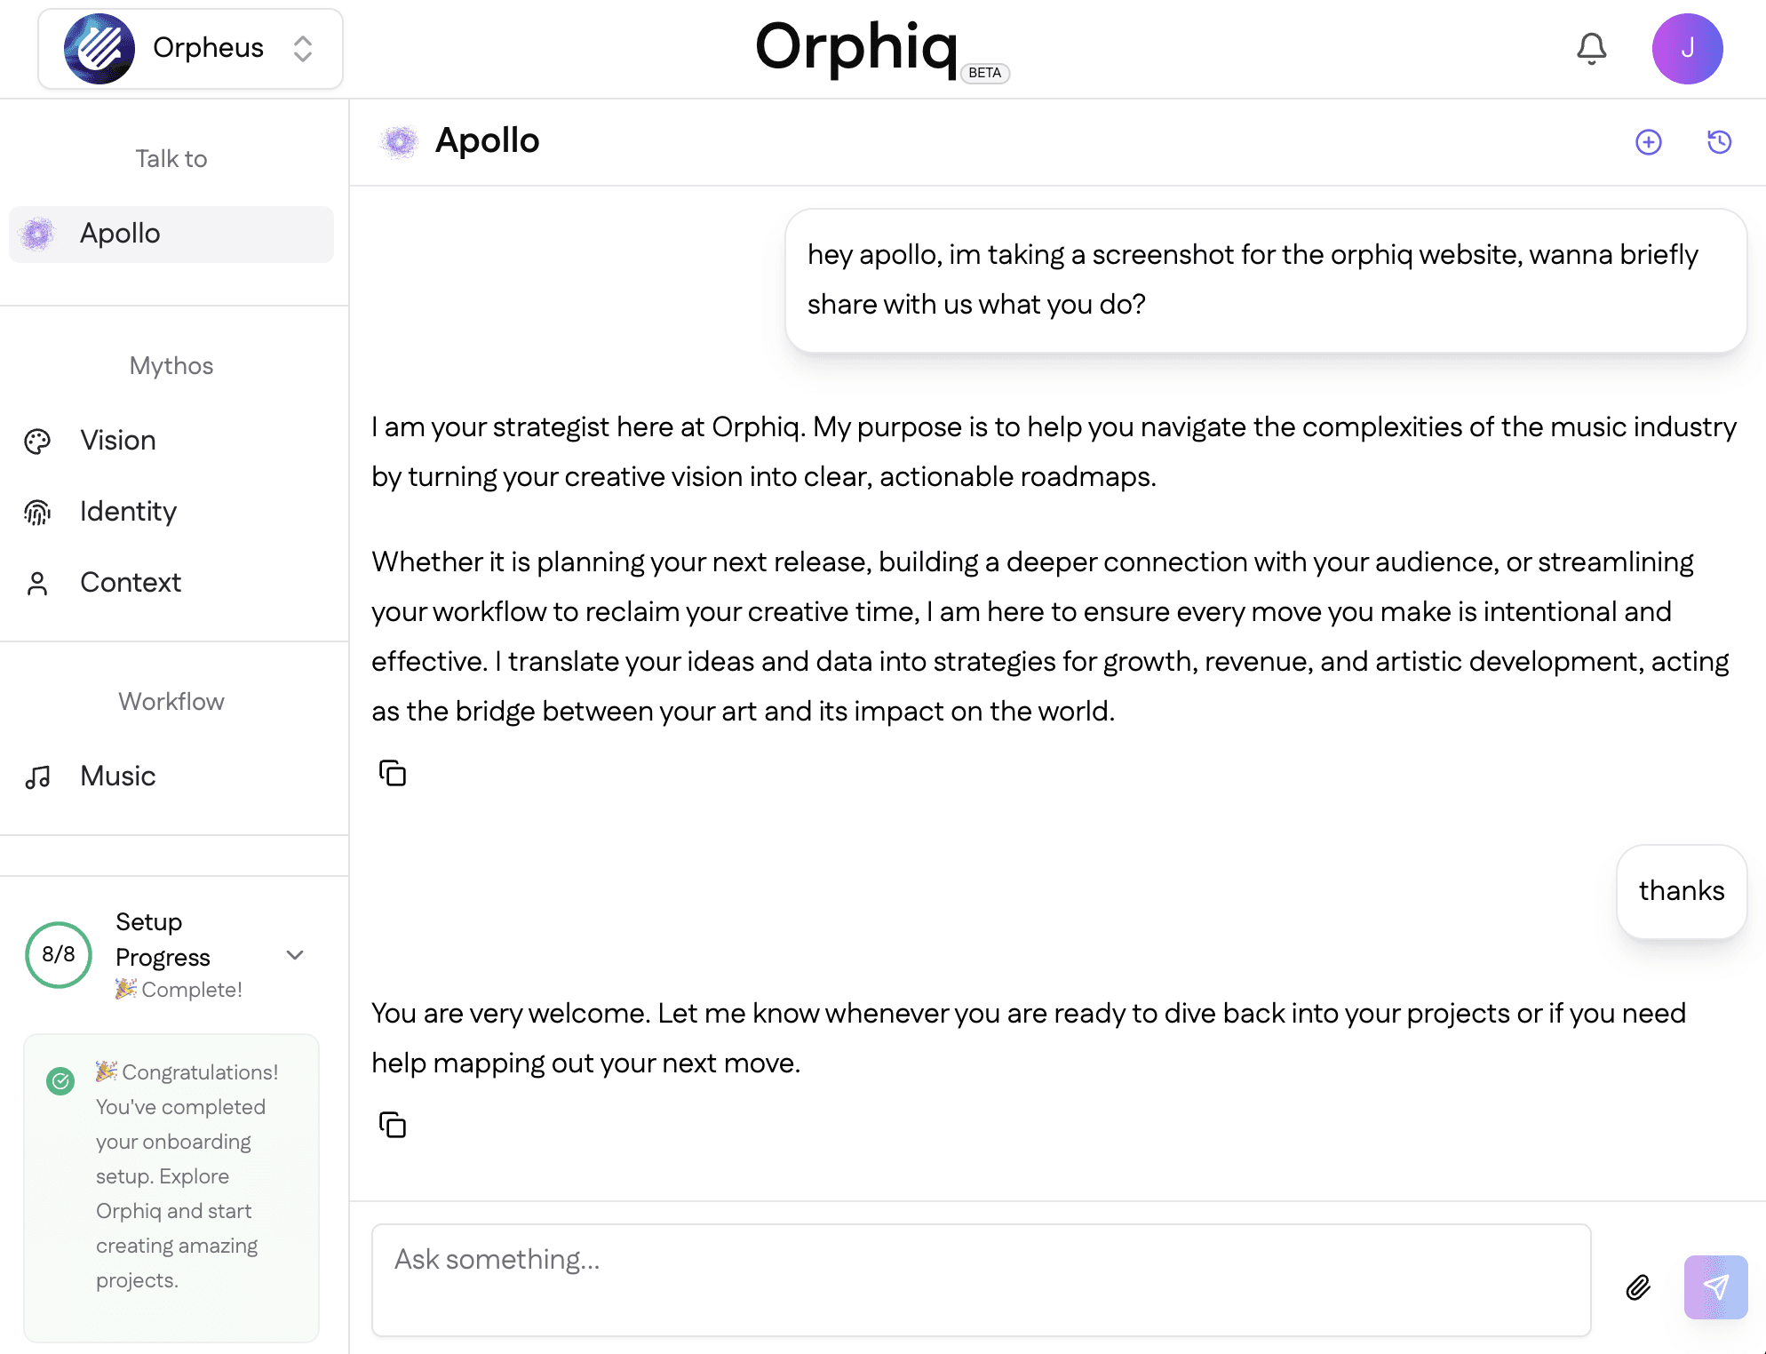This screenshot has height=1354, width=1766.
Task: Copy Apollo's welcome message below the thanks reply
Action: pyautogui.click(x=392, y=1125)
